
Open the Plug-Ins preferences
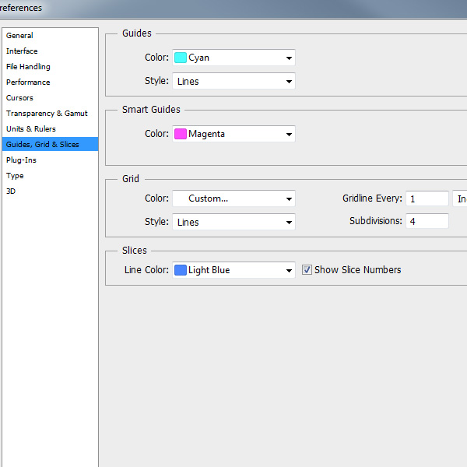click(x=22, y=160)
